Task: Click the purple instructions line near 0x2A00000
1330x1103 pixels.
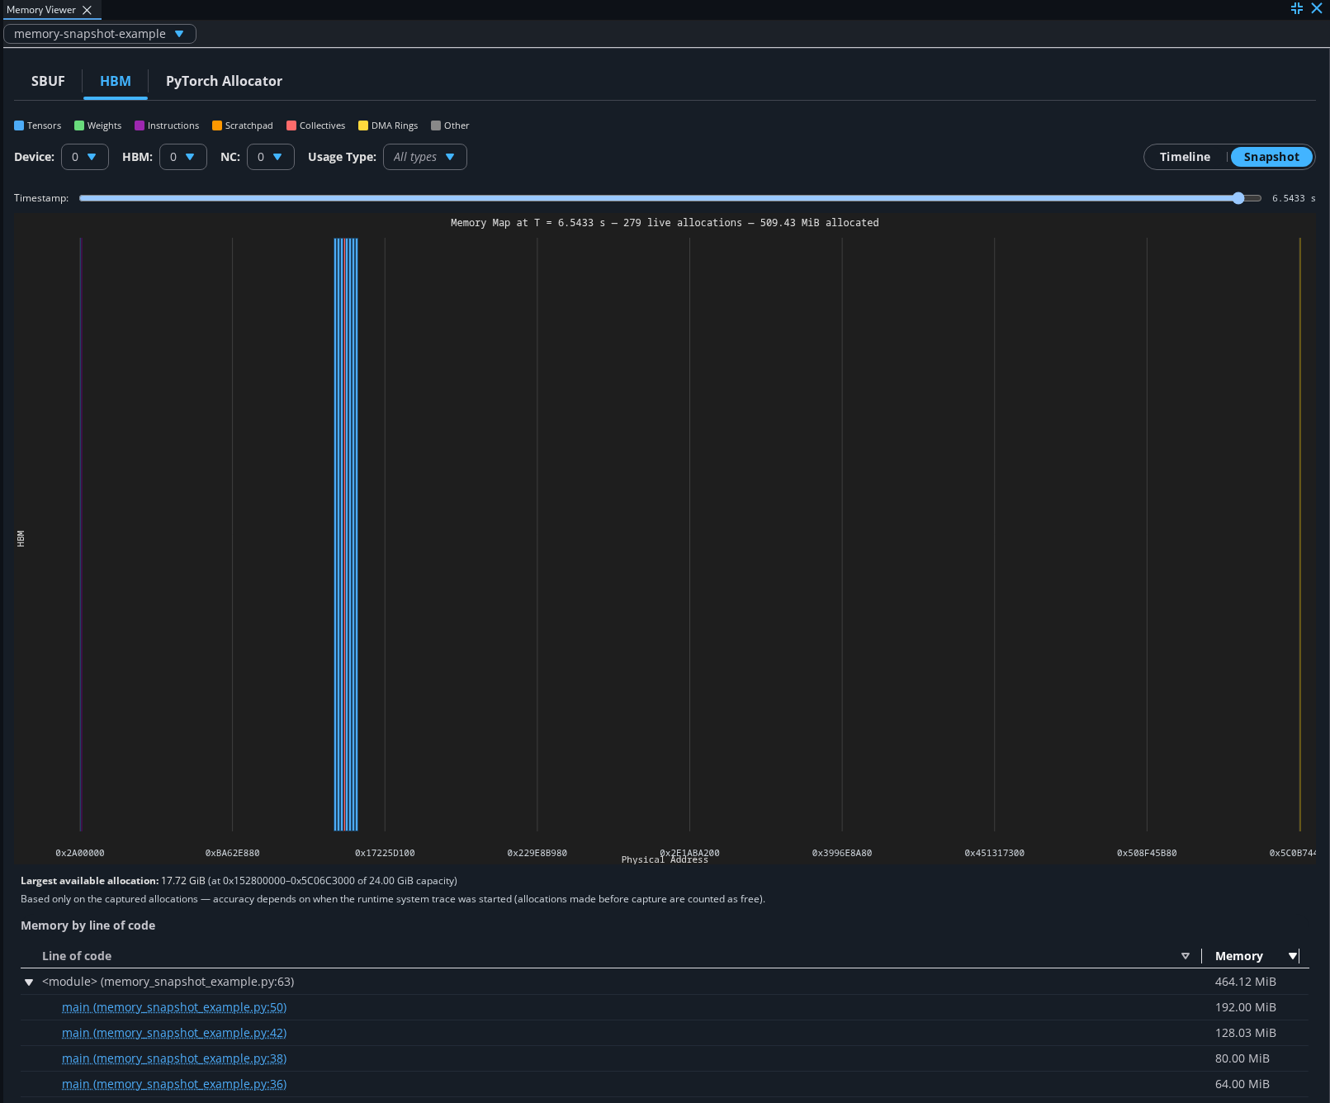Action: click(x=80, y=534)
